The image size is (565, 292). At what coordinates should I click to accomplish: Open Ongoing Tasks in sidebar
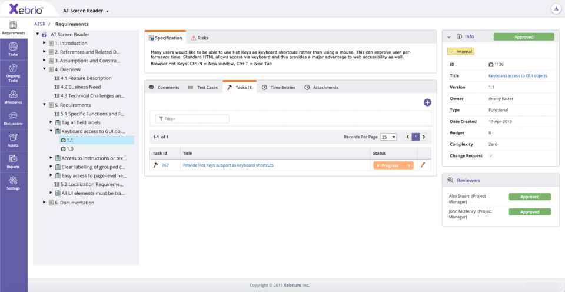(14, 73)
